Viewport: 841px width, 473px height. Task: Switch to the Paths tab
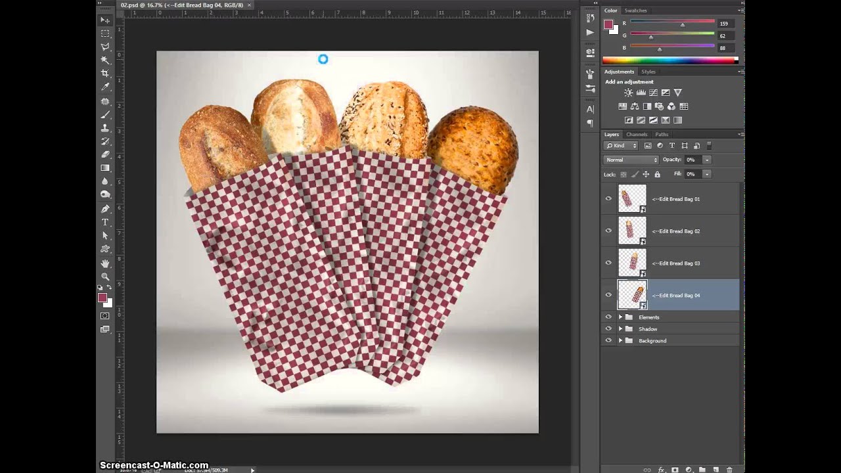[x=662, y=134]
